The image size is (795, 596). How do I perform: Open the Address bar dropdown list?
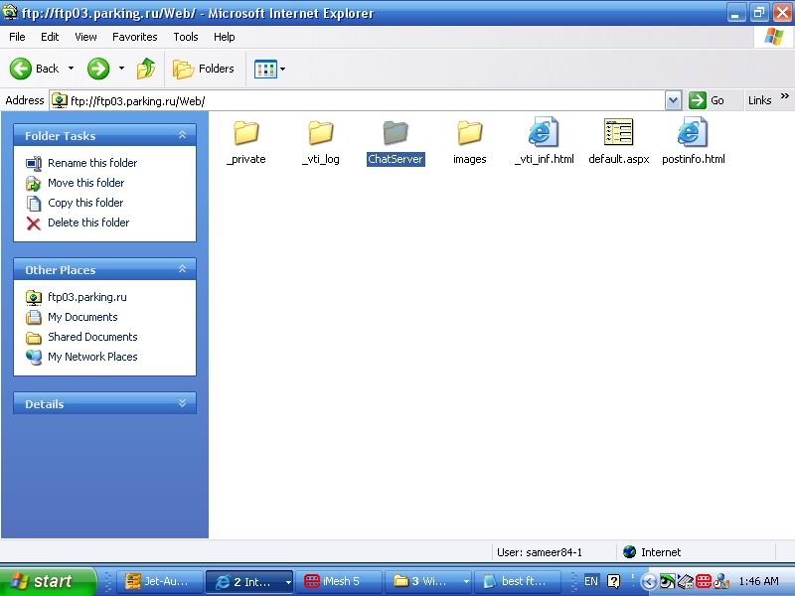[x=673, y=100]
